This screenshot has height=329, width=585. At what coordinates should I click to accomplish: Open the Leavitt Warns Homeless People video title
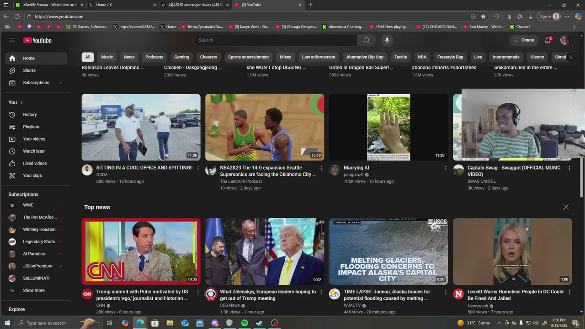point(516,295)
